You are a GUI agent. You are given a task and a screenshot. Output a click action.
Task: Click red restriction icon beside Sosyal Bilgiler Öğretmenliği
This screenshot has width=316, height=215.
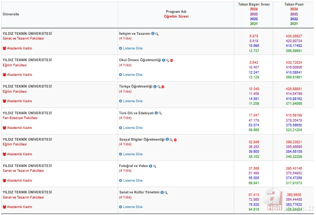point(175,140)
